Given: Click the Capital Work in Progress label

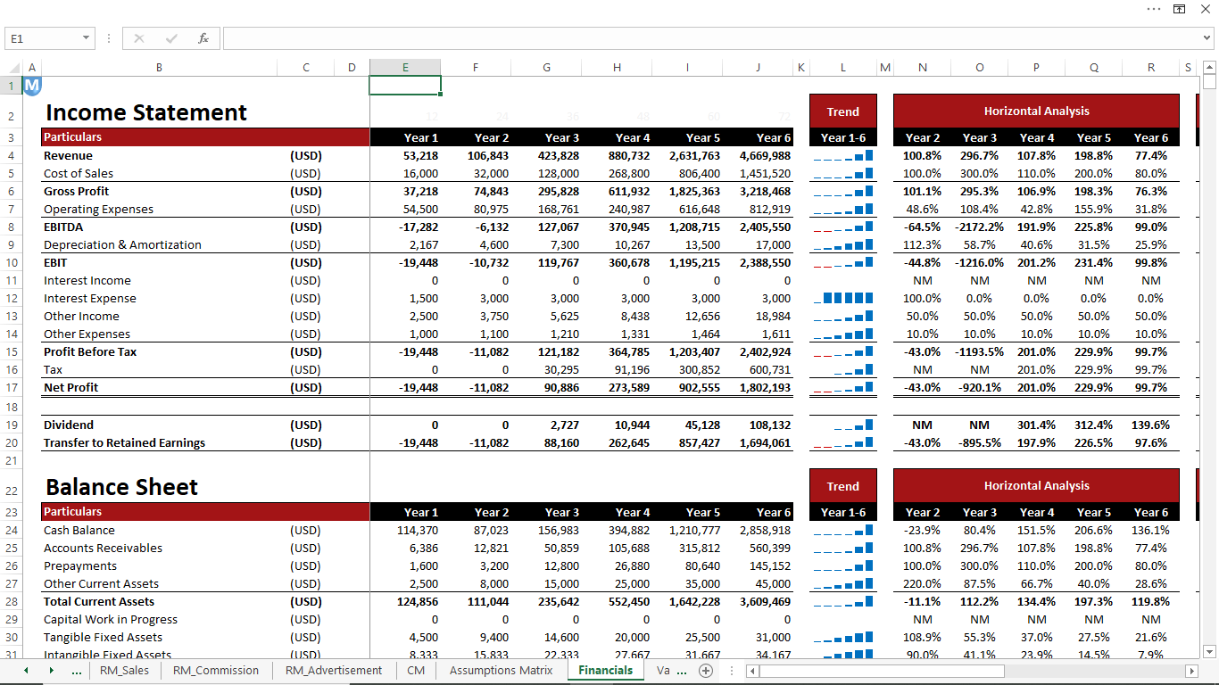Looking at the screenshot, I should pyautogui.click(x=111, y=620).
